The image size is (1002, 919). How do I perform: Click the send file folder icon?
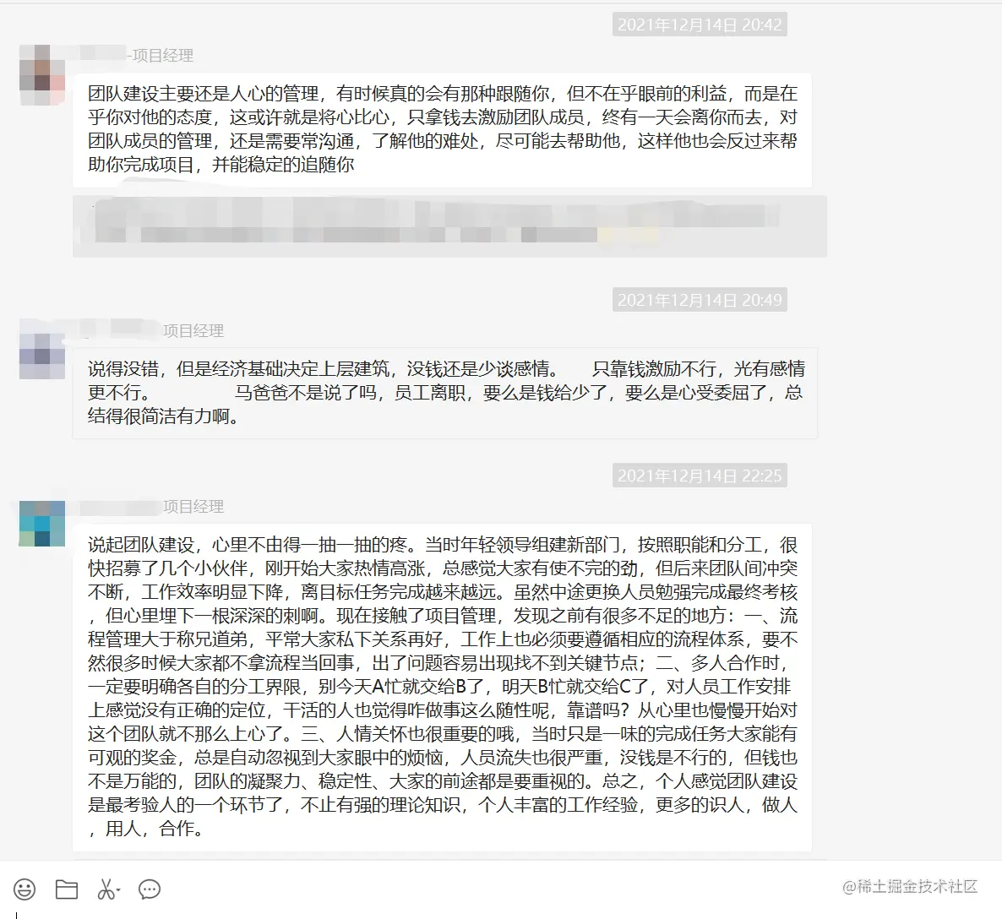pos(67,889)
